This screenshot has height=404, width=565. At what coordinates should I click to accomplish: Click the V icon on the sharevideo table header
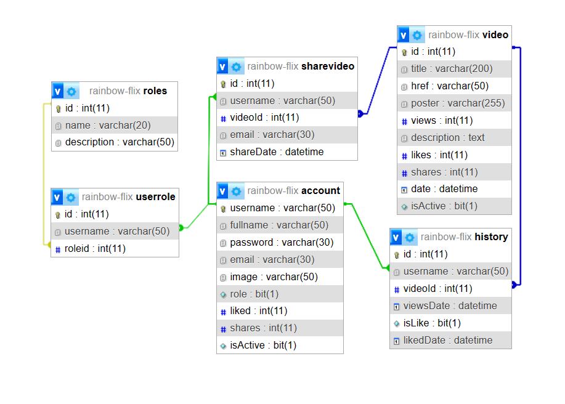pyautogui.click(x=222, y=66)
